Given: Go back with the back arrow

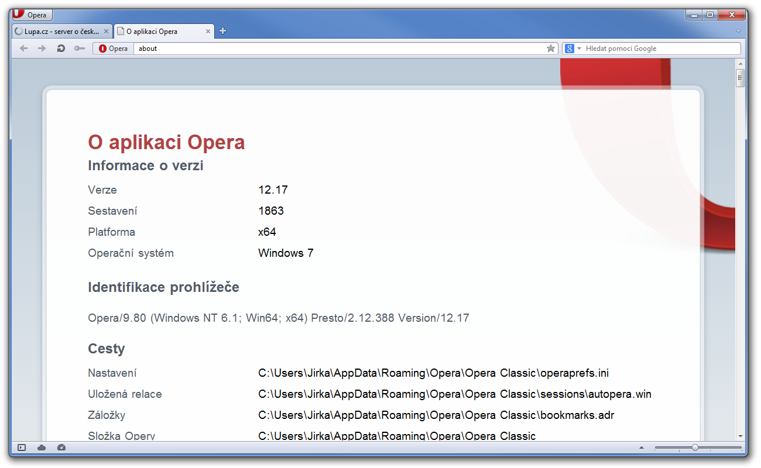Looking at the screenshot, I should (x=23, y=49).
